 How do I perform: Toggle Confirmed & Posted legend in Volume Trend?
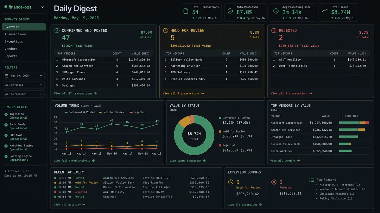80,112
